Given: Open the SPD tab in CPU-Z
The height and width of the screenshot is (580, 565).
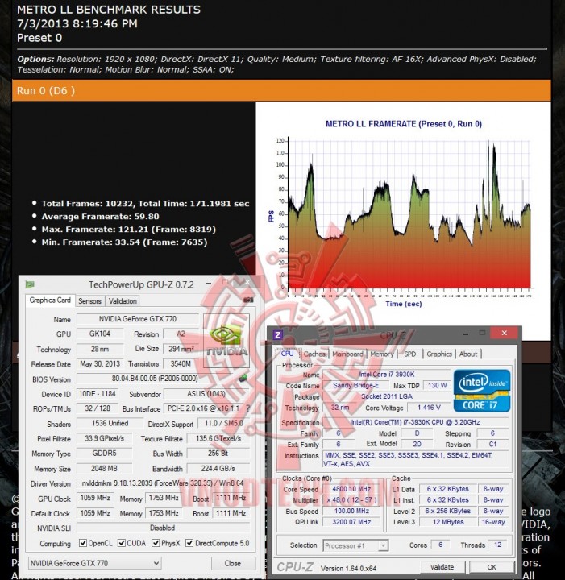Looking at the screenshot, I should tap(410, 354).
